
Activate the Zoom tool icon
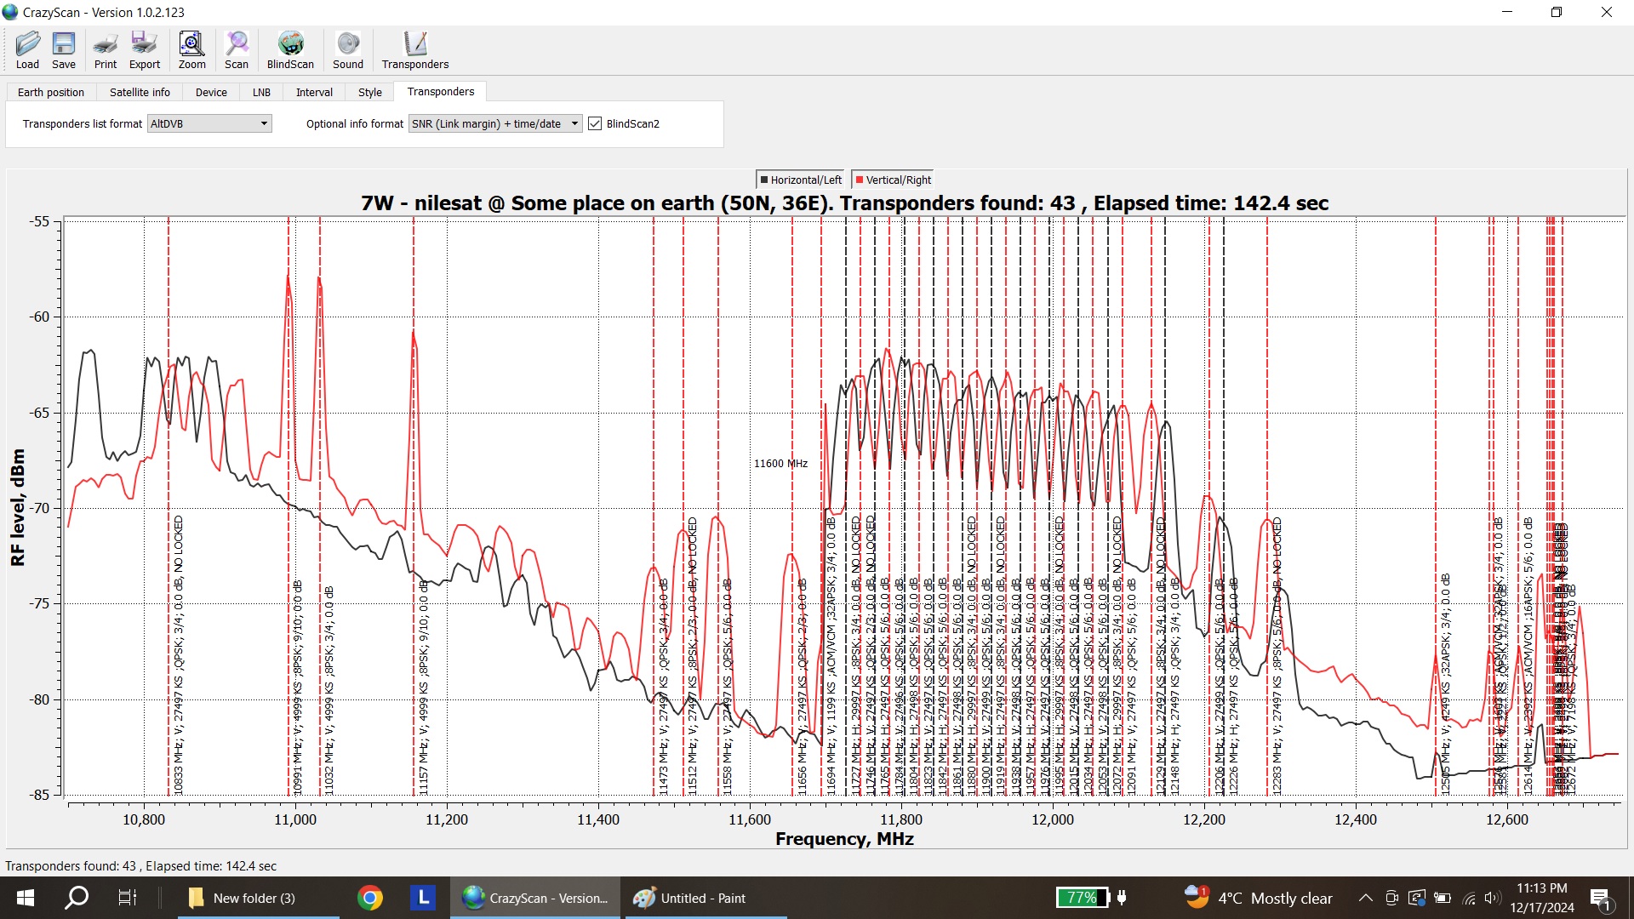191,44
